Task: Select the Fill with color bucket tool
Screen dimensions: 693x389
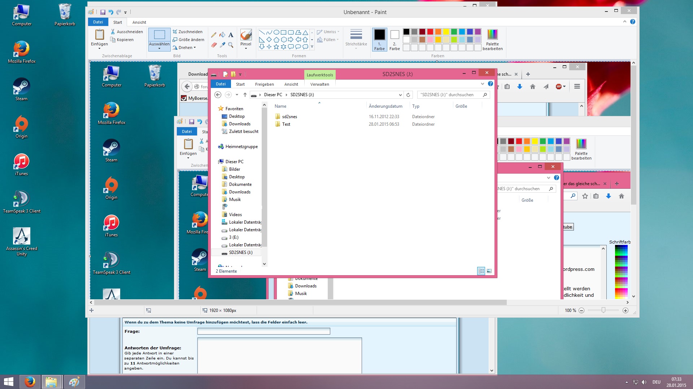Action: coord(222,35)
